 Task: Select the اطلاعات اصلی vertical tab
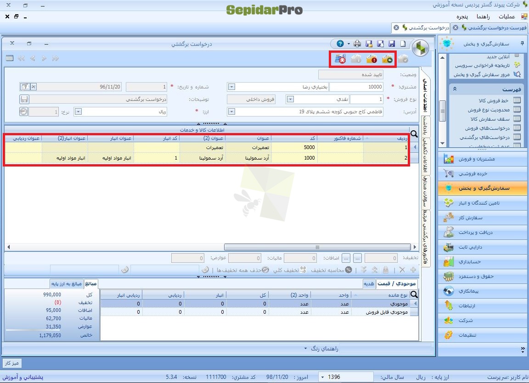tap(425, 96)
